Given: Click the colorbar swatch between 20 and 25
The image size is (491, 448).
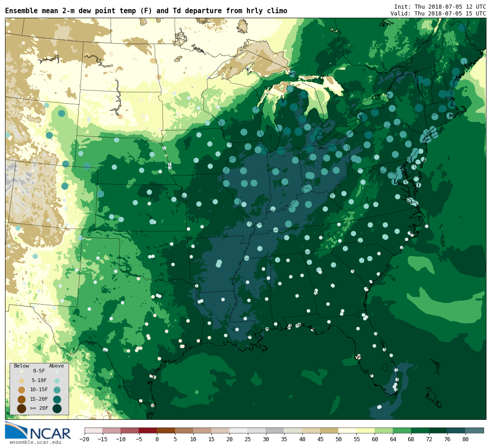Looking at the screenshot, I should tap(239, 431).
